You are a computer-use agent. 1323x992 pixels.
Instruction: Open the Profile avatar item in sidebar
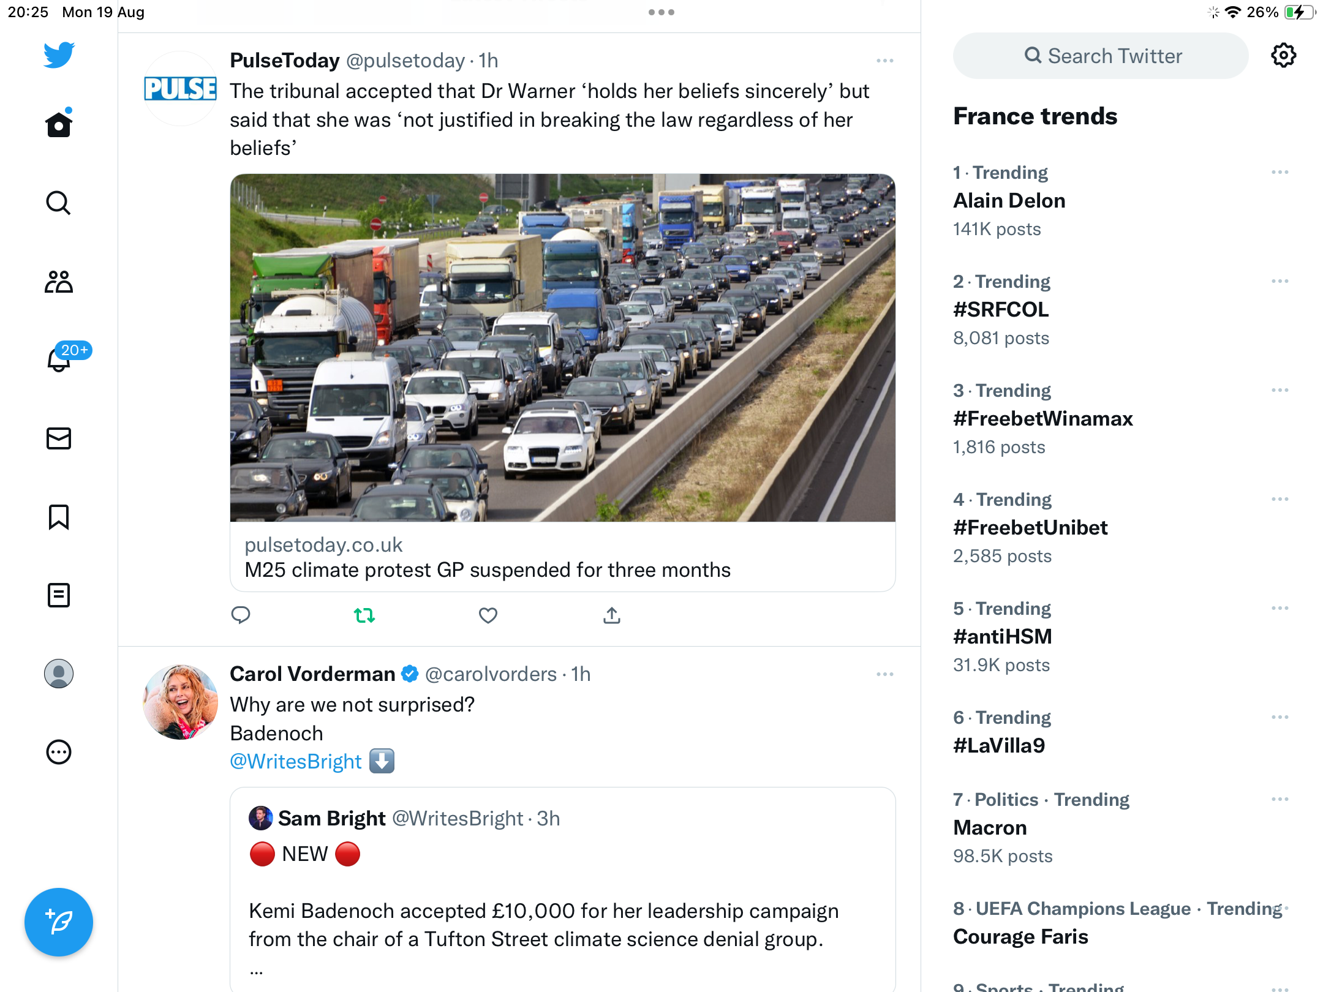pos(59,674)
